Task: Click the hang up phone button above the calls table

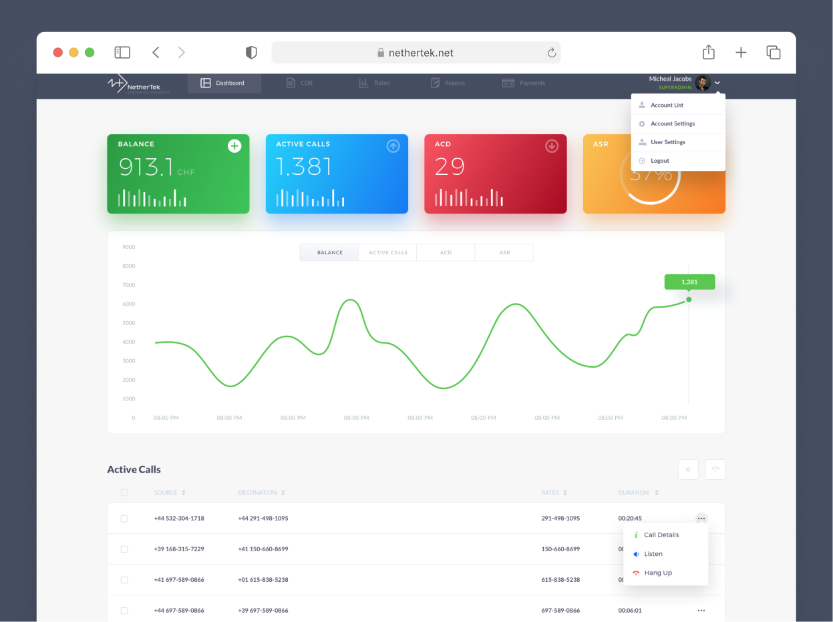Action: click(x=715, y=470)
